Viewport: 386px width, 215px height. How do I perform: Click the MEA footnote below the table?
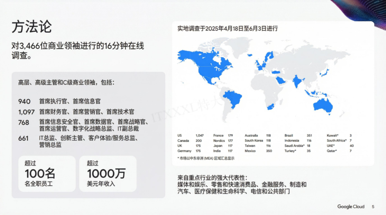206,158
